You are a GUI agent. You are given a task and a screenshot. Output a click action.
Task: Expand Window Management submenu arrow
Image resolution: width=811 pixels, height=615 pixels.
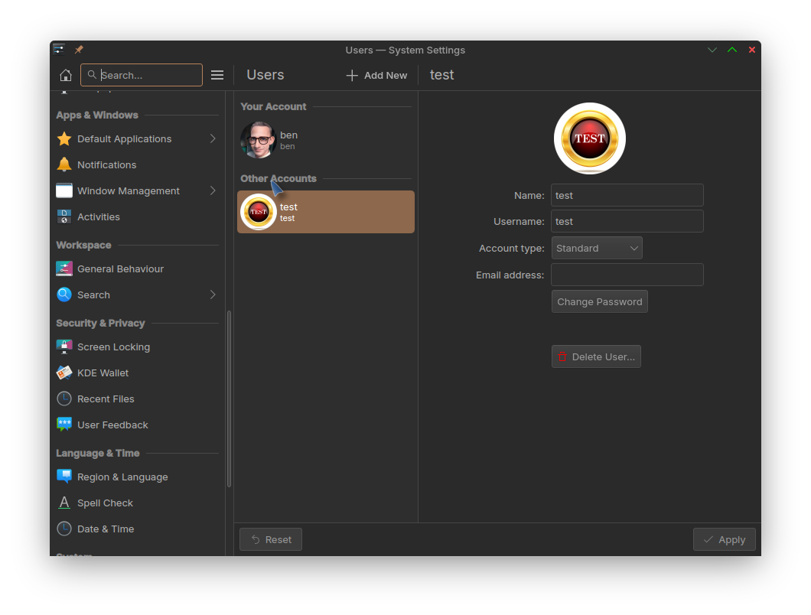(x=213, y=191)
